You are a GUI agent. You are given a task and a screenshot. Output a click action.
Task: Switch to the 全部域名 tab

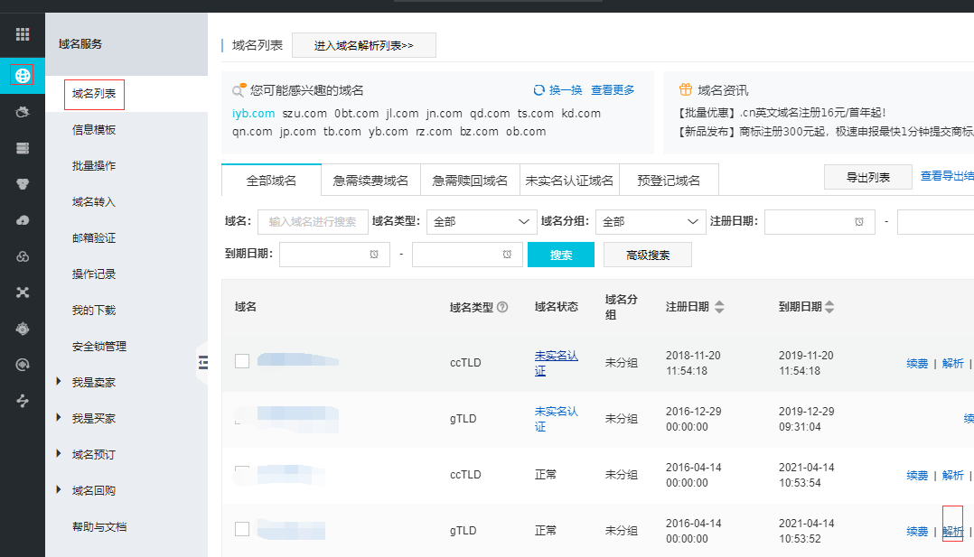tap(271, 181)
